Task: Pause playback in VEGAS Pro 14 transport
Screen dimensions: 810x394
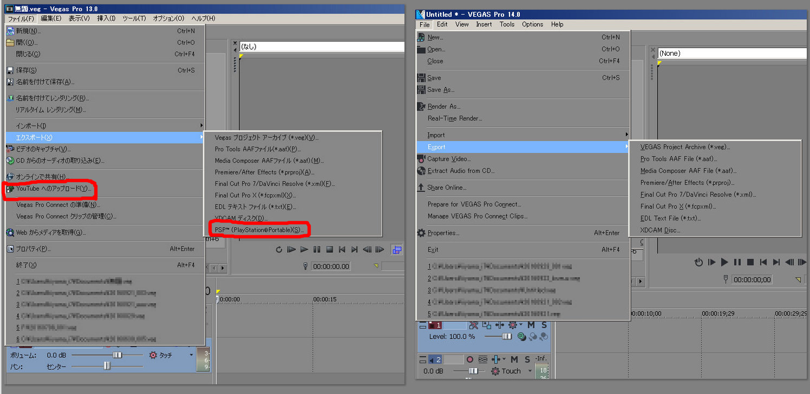Action: [x=737, y=262]
